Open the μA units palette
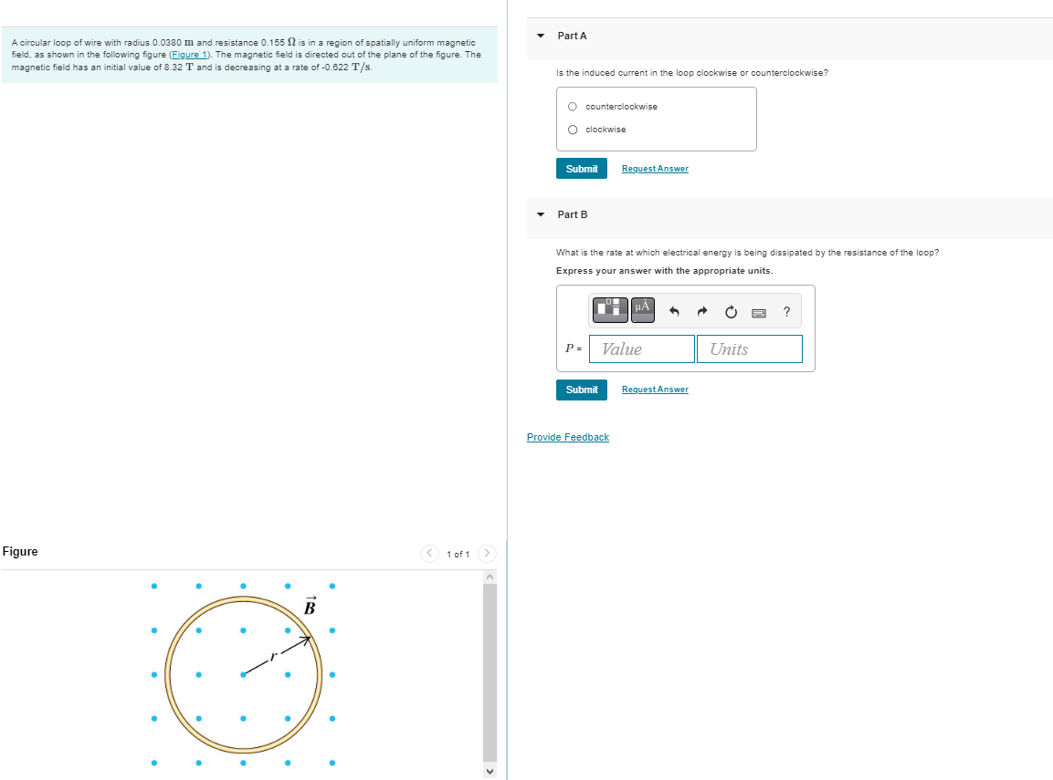Viewport: 1053px width, 780px height. (641, 309)
